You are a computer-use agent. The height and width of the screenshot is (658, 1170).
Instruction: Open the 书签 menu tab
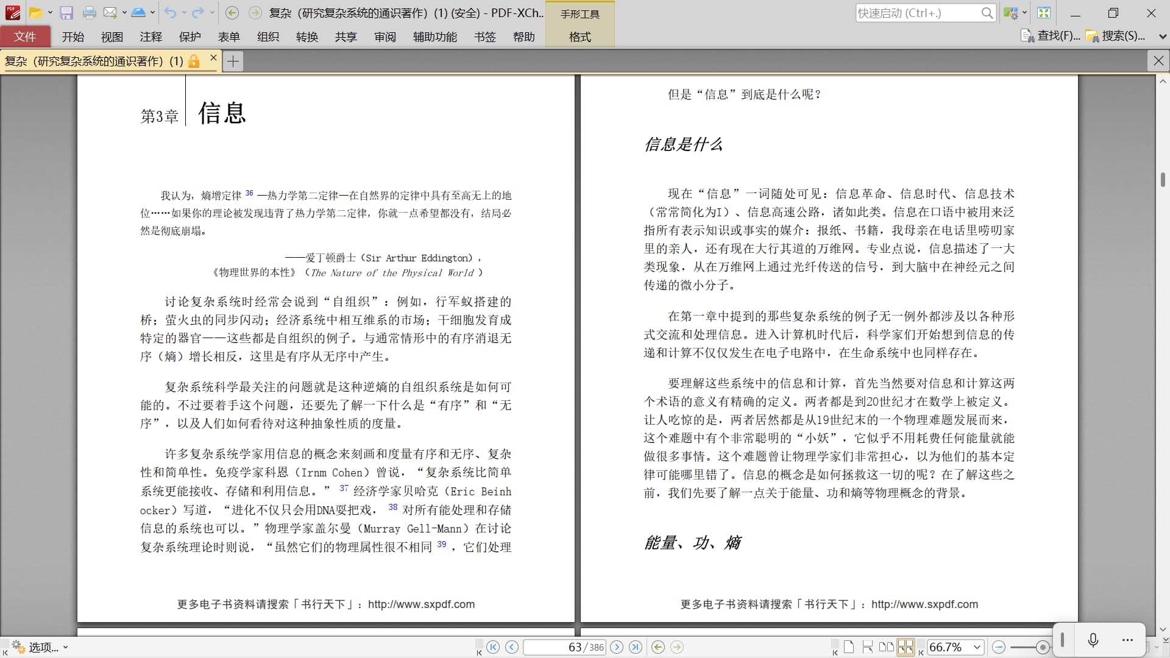(485, 37)
